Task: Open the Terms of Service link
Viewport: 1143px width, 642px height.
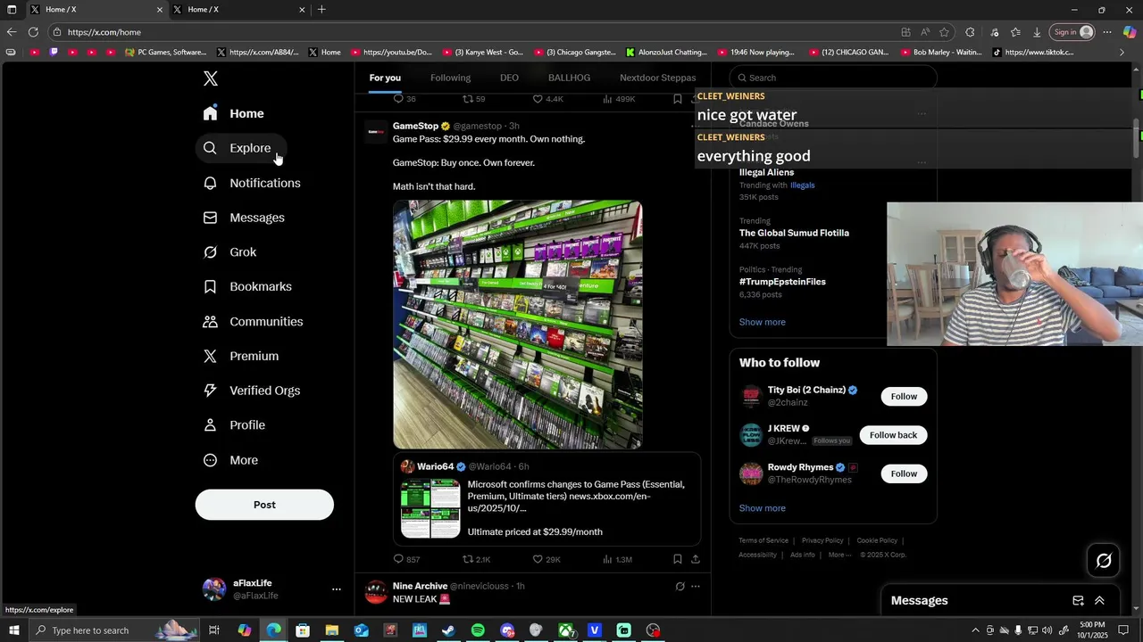Action: [763, 540]
